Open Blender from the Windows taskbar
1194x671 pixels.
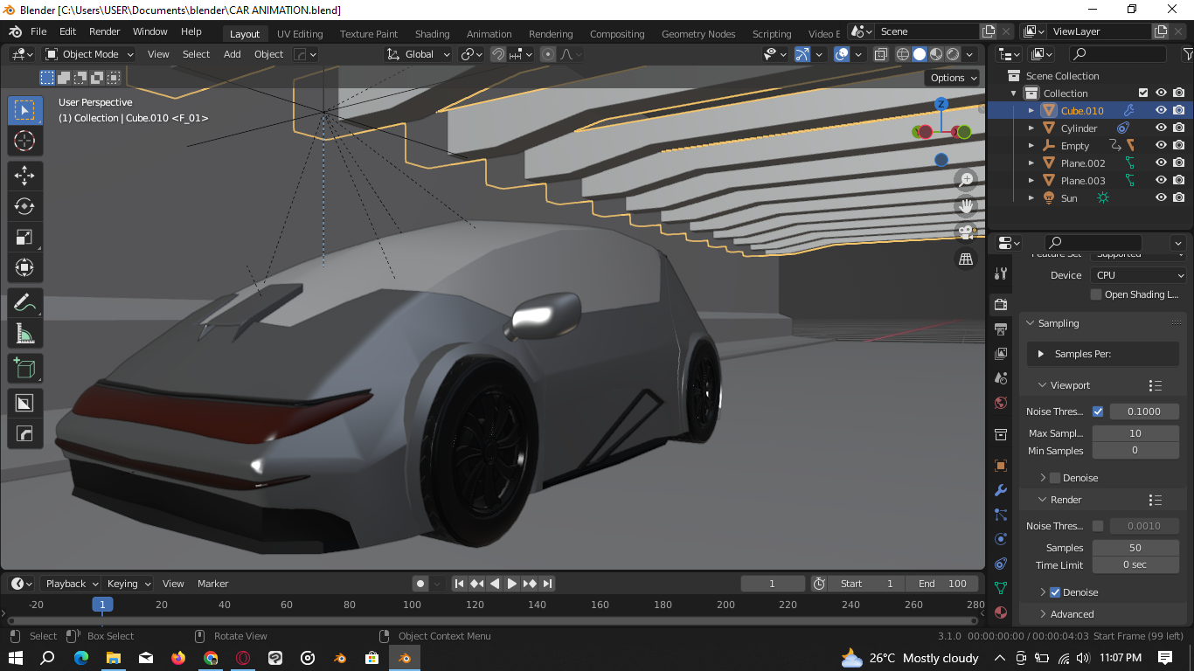click(x=405, y=658)
